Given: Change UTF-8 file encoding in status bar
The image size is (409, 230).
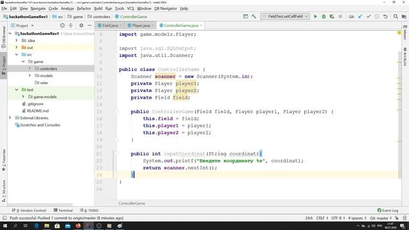Looking at the screenshot, I should (x=338, y=218).
